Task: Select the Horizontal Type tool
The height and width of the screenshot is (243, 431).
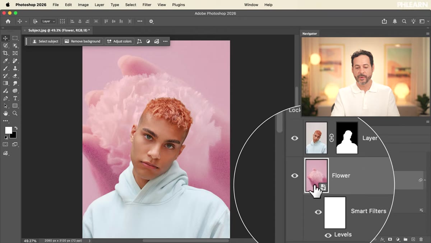Action: tap(15, 98)
